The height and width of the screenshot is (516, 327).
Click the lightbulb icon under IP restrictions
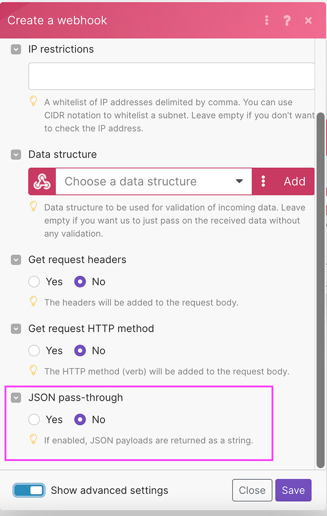tap(33, 101)
